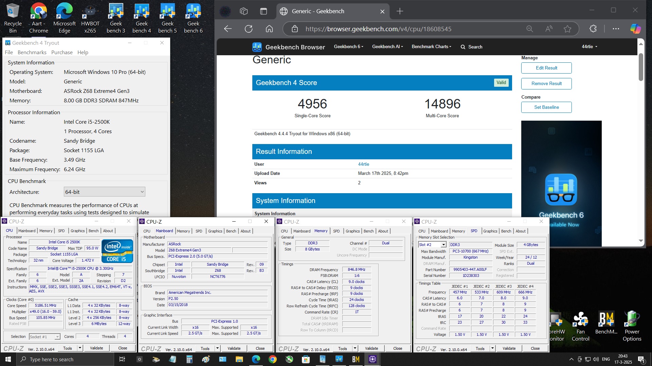Open the File menu in Geekbench 4 Tryout

(9, 52)
